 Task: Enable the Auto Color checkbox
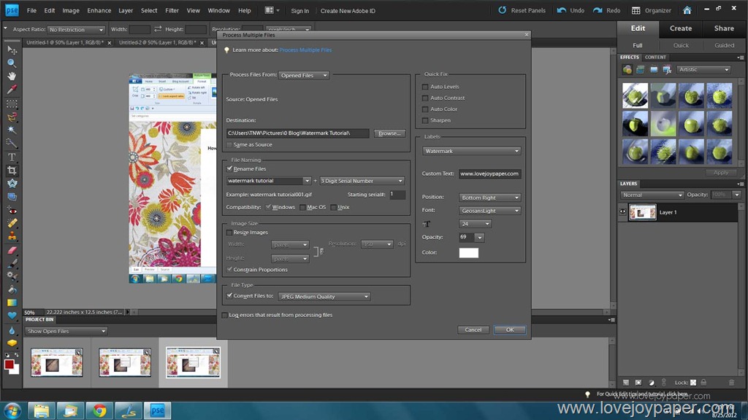coord(425,109)
